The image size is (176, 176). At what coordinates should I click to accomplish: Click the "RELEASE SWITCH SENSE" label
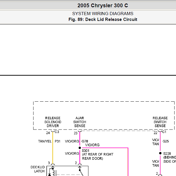[x=160, y=122]
